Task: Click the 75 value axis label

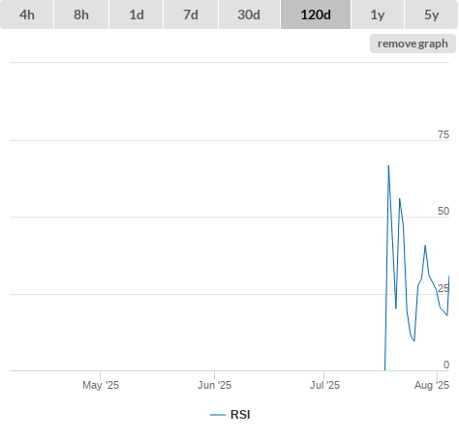Action: (444, 134)
